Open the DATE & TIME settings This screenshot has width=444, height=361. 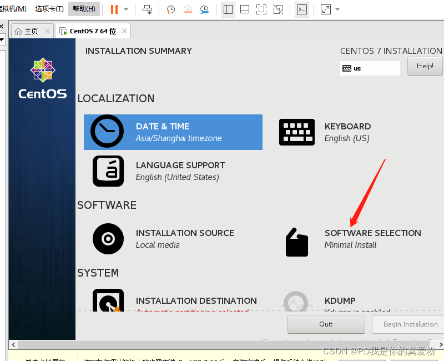click(173, 132)
